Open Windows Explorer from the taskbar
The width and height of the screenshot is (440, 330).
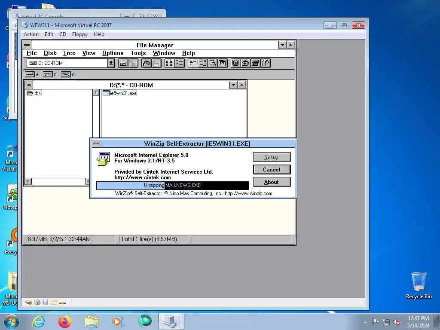[92, 321]
